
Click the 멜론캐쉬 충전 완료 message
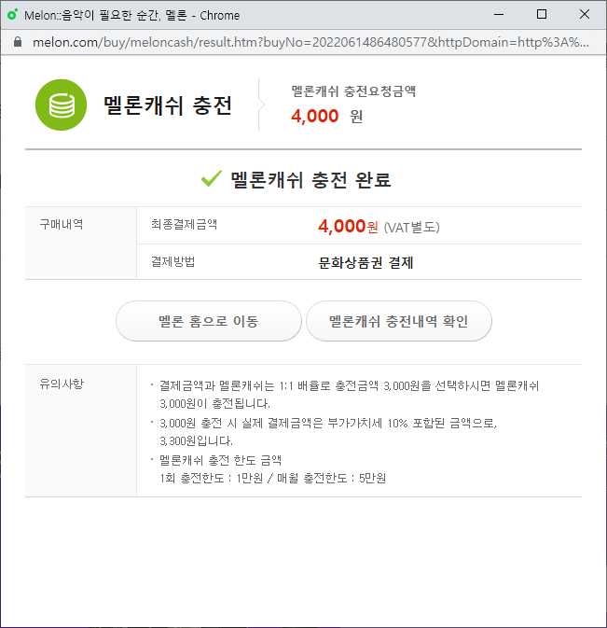tap(310, 179)
